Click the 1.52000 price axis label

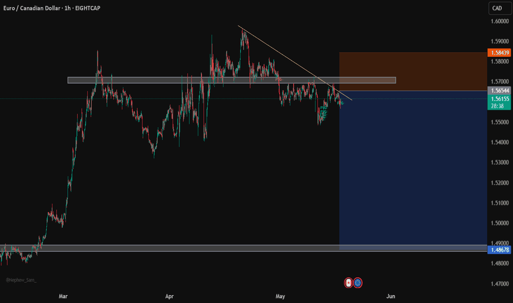(x=500, y=182)
